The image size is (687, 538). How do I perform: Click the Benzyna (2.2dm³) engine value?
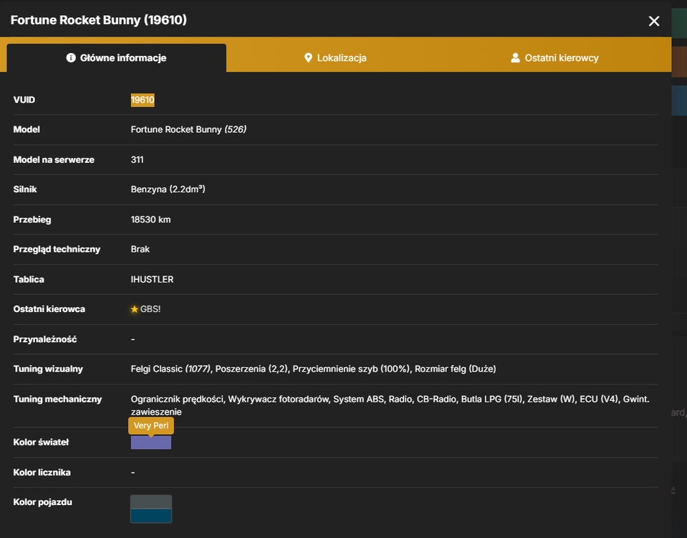click(168, 189)
